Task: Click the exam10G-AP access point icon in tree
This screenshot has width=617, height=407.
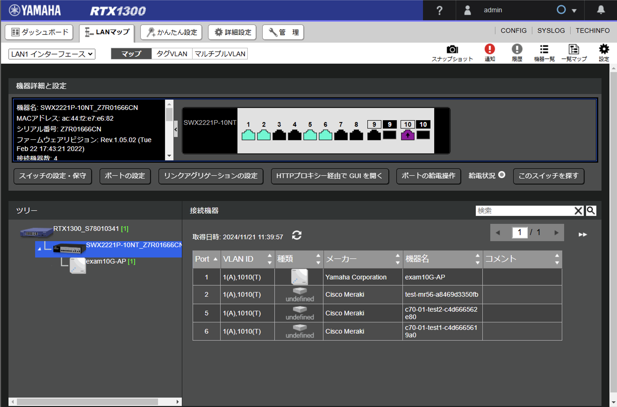Action: click(x=78, y=265)
